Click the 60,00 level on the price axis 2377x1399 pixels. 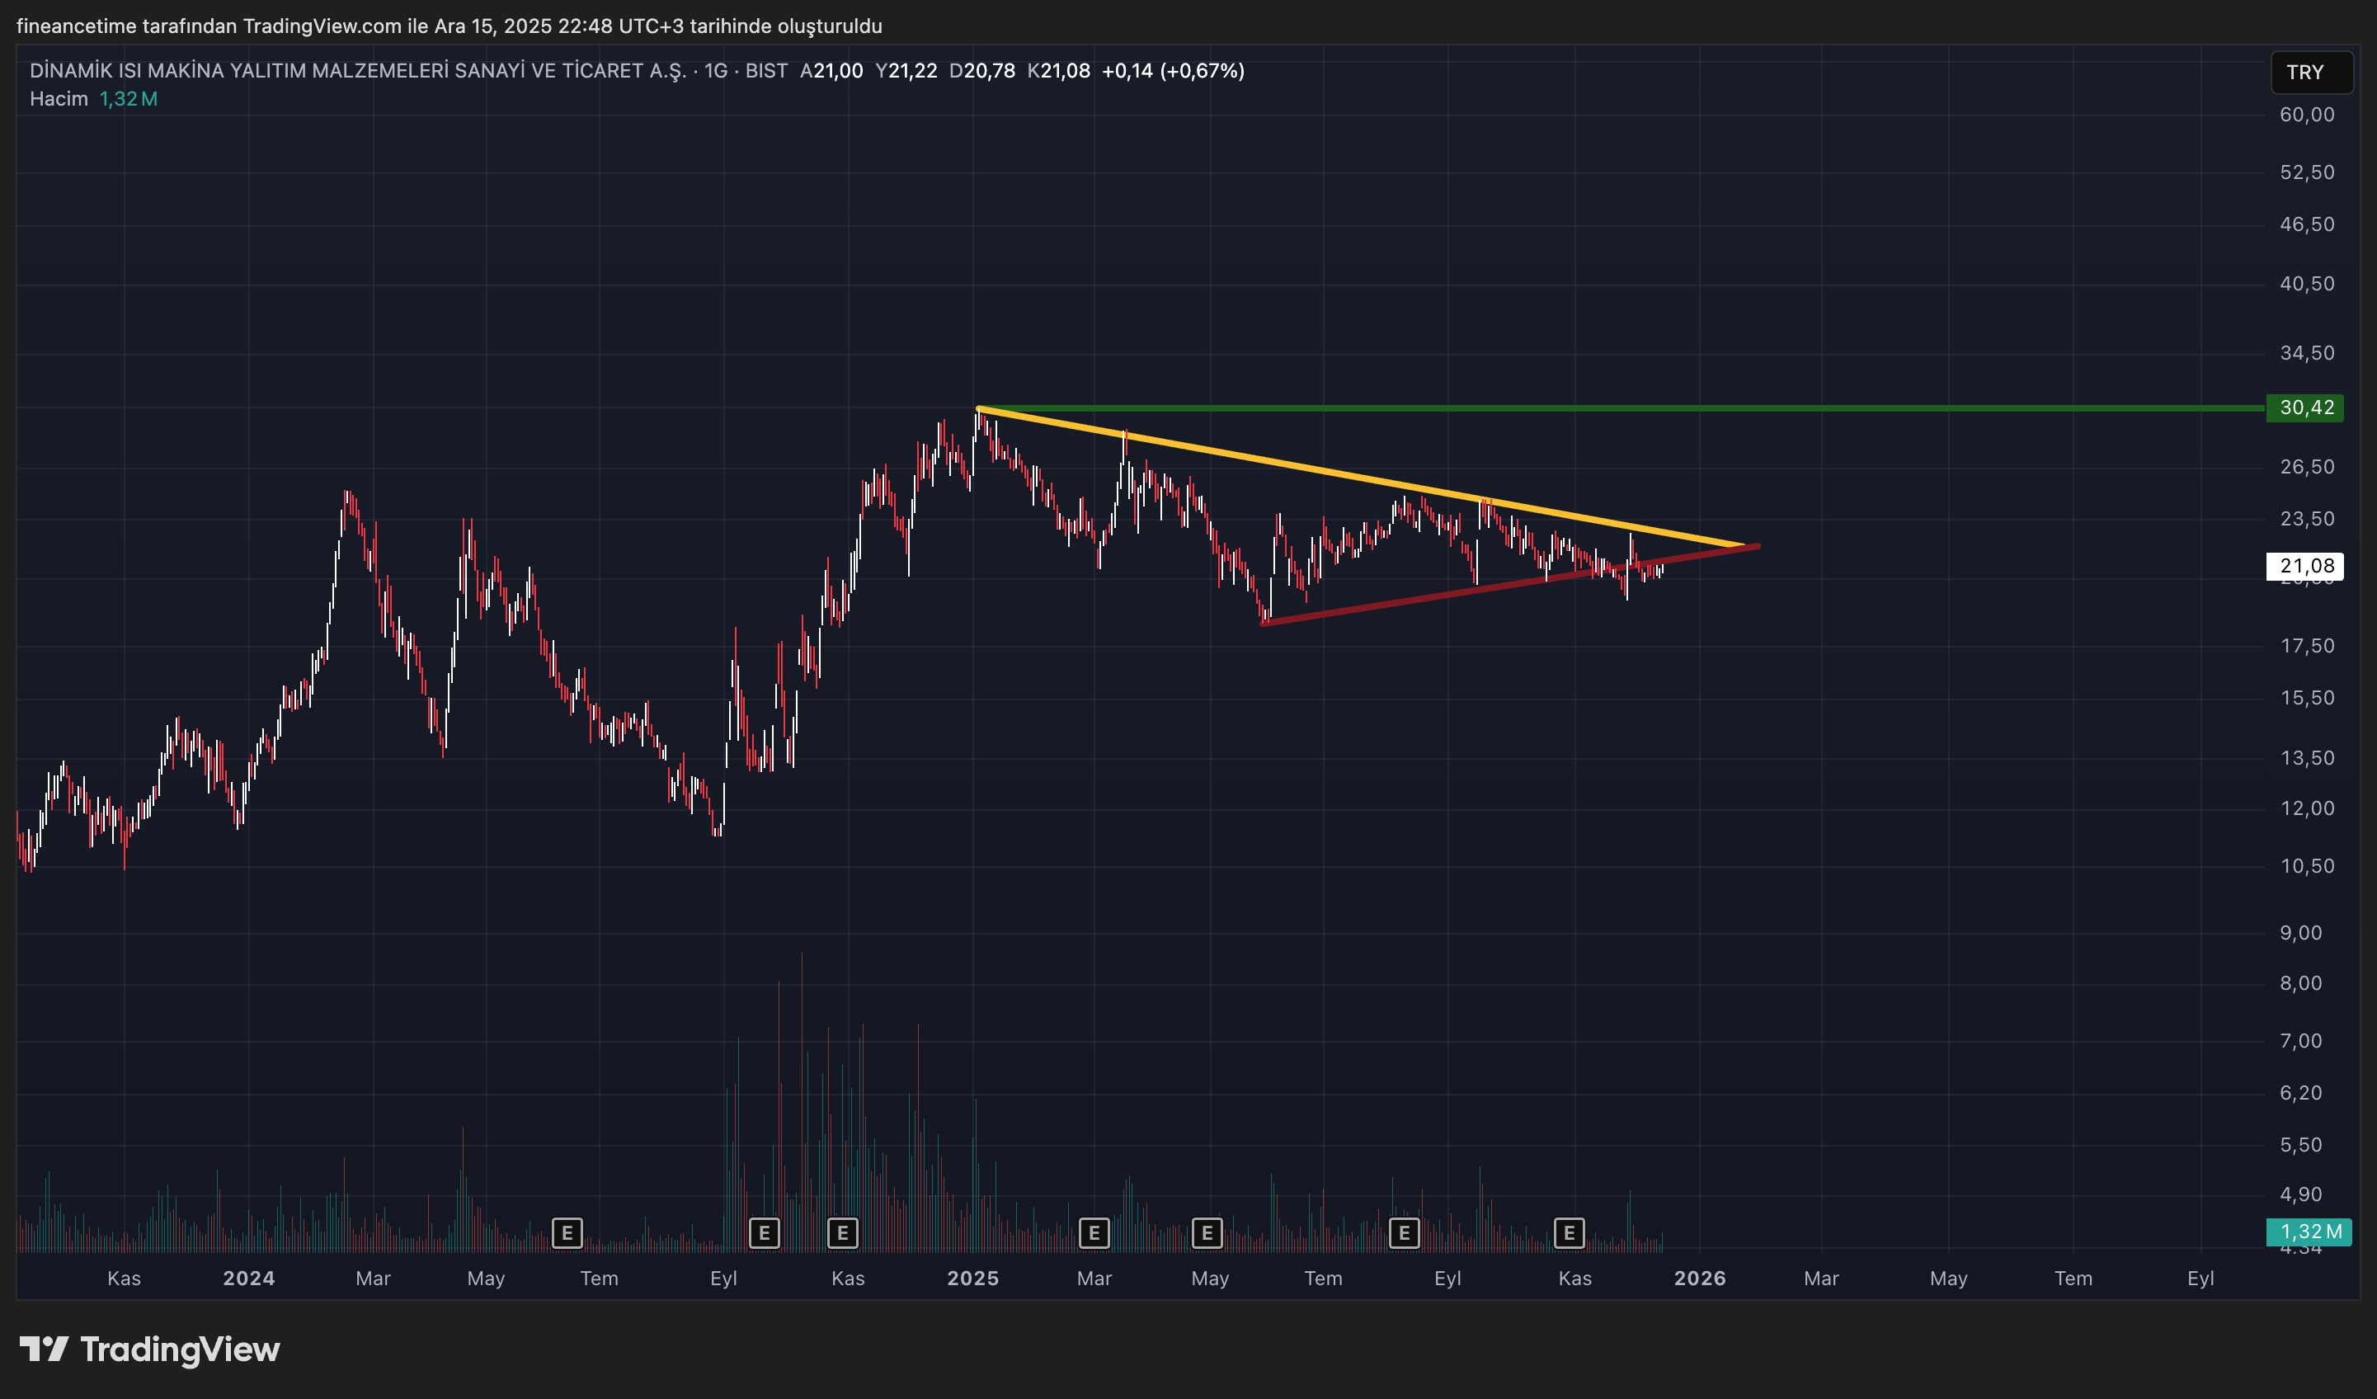[x=2306, y=114]
